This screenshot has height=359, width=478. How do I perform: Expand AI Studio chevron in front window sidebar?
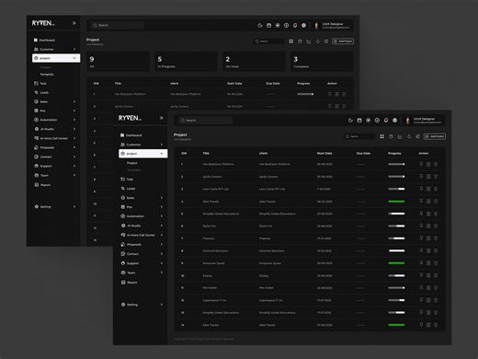point(162,226)
